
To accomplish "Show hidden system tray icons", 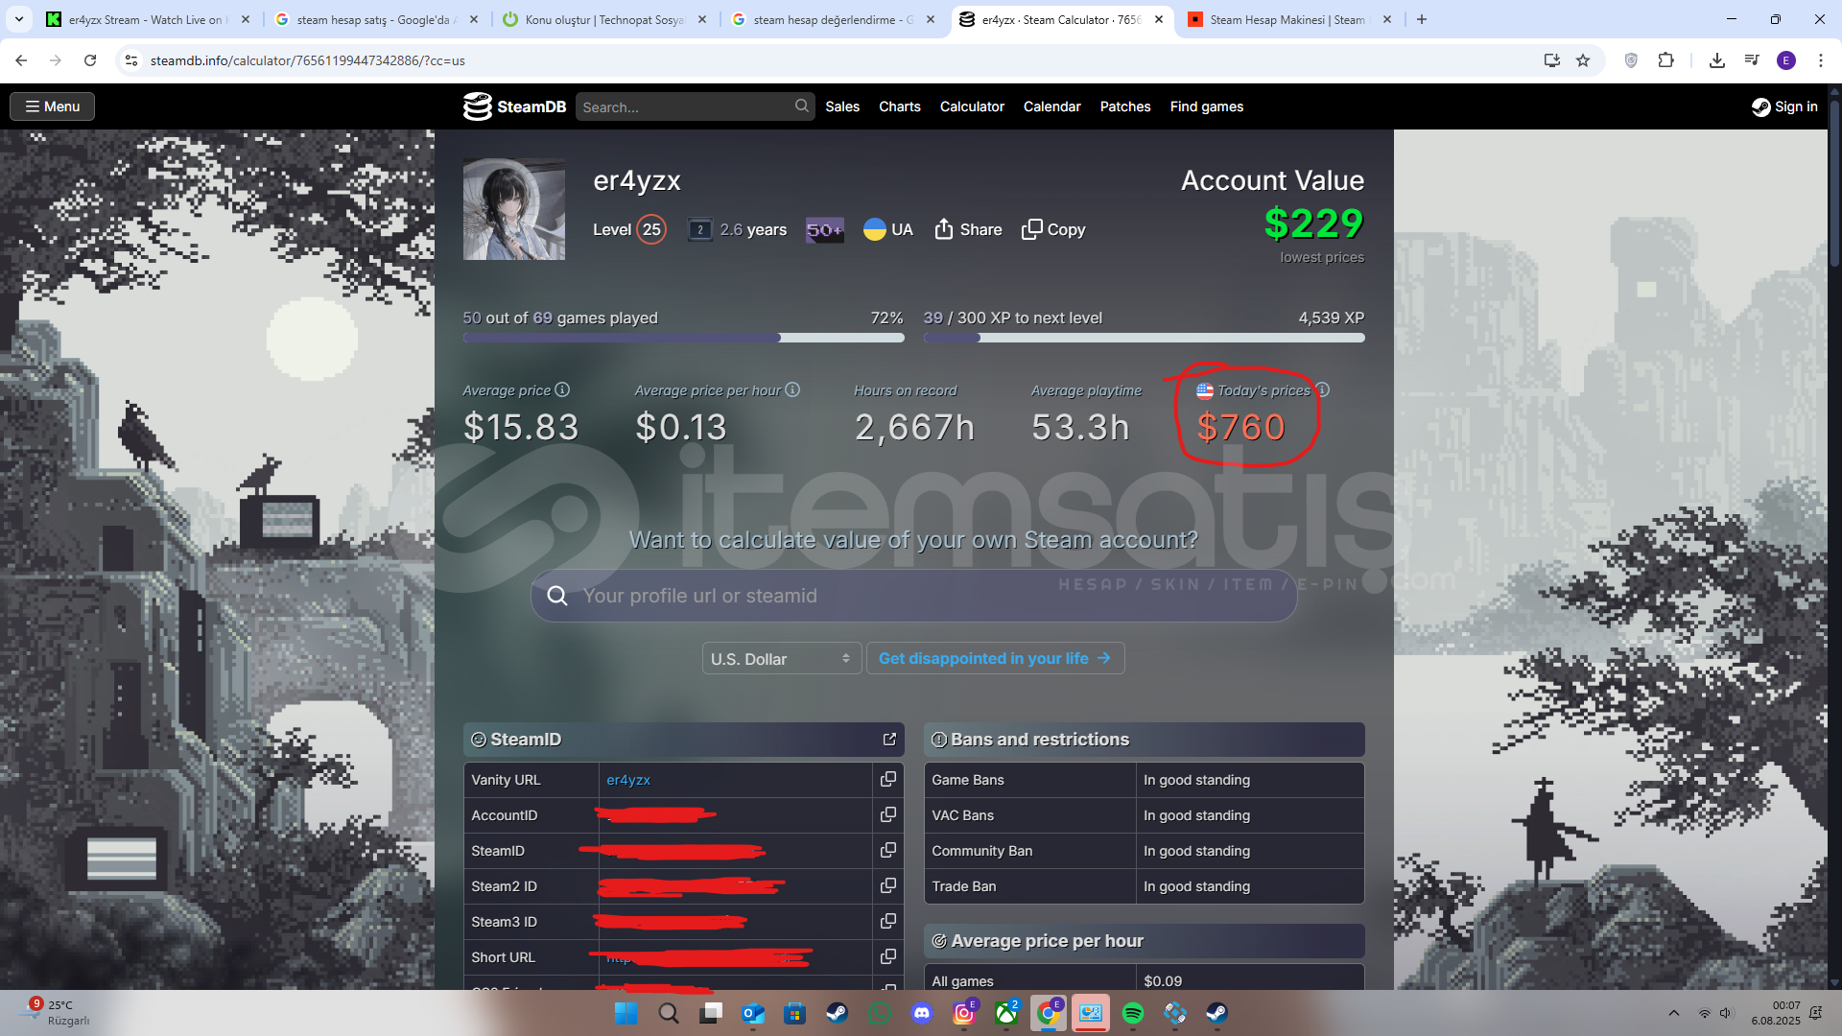I will click(1674, 1013).
